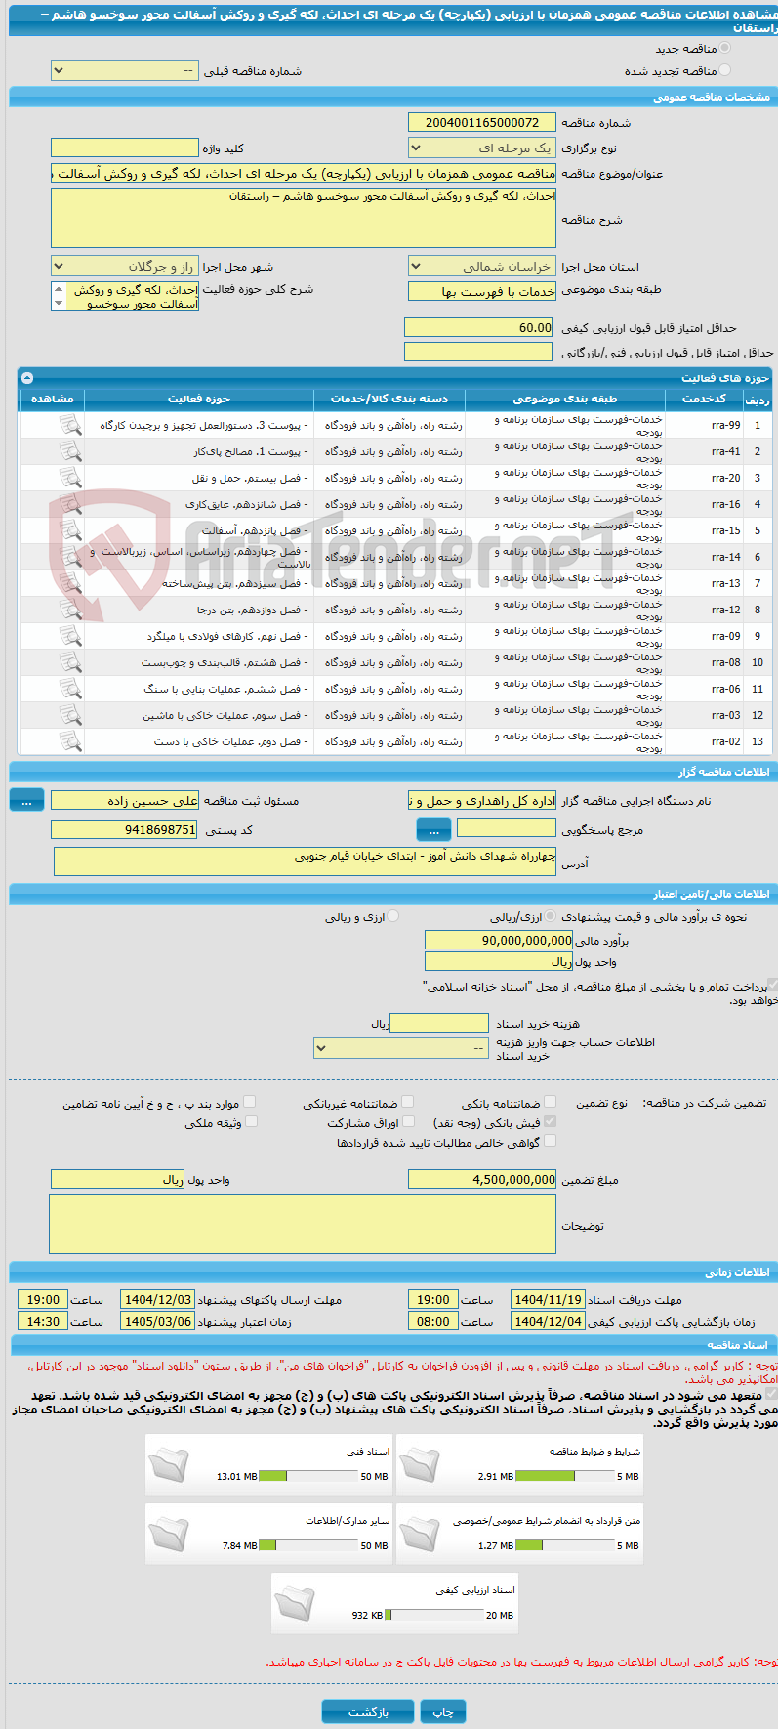This screenshot has height=1729, width=778.
Task: Open the view icon for row rra-02
Action: point(69,741)
